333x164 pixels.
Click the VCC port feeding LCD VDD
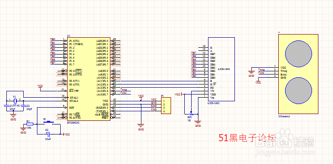pyautogui.click(x=179, y=94)
